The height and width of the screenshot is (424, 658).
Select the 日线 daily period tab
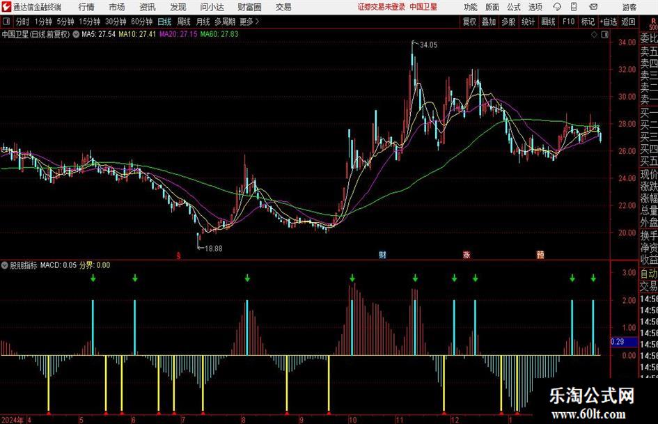[164, 22]
